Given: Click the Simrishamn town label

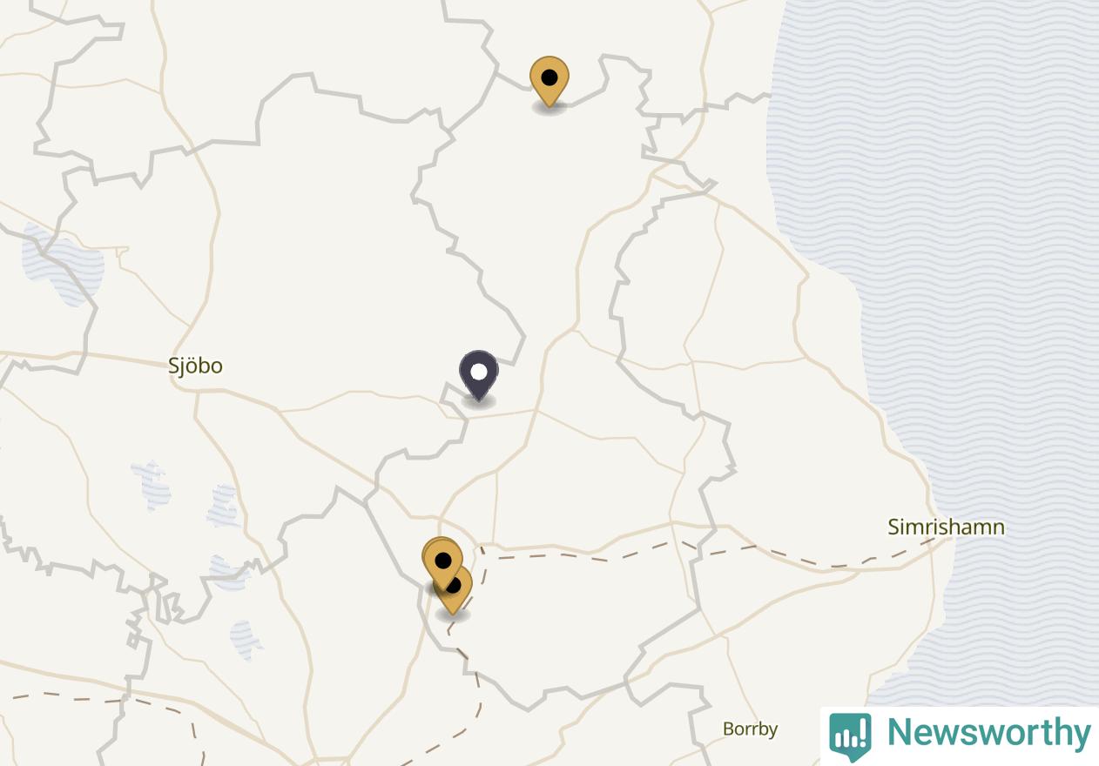Looking at the screenshot, I should (946, 527).
